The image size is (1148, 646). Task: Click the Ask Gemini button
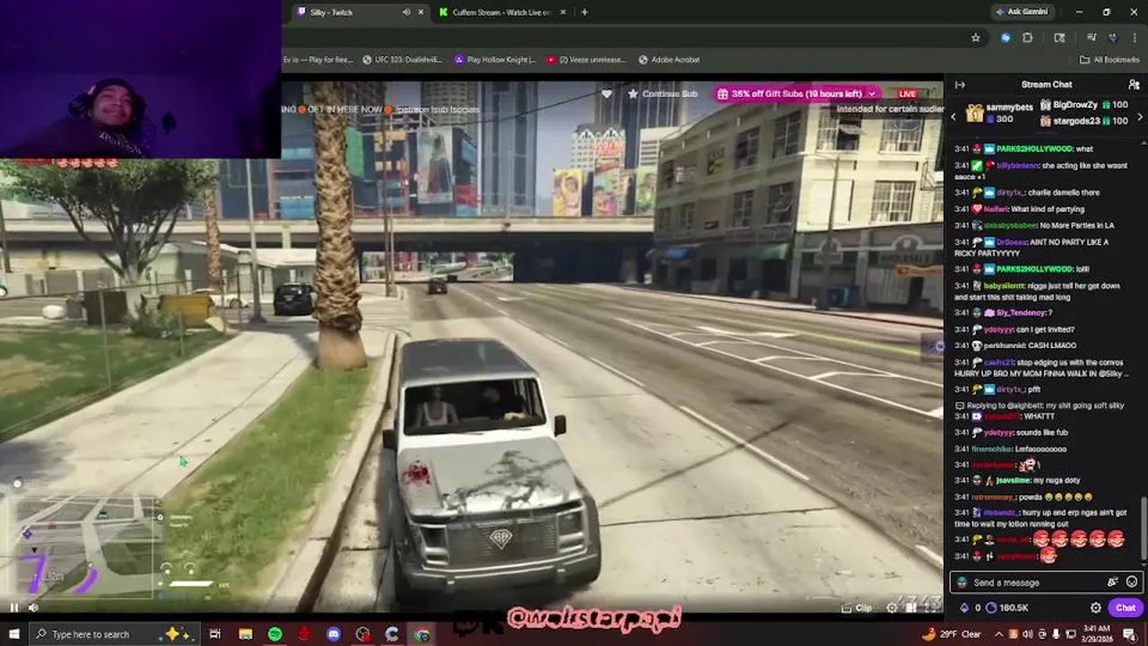point(1022,12)
